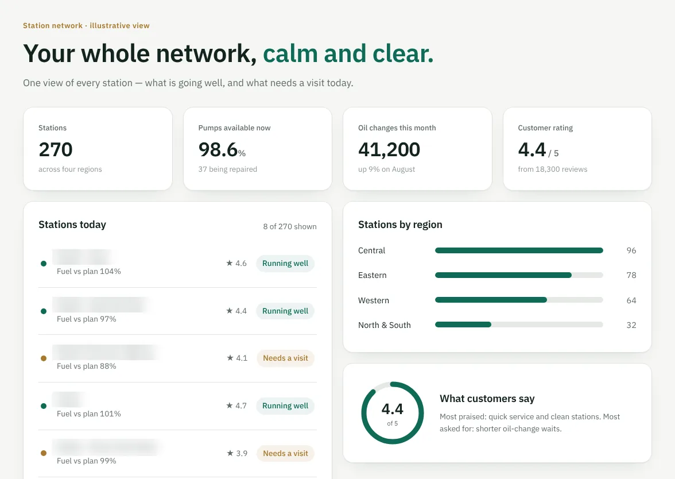
Task: Click the "8 of 270 shown" counter
Action: 290,226
